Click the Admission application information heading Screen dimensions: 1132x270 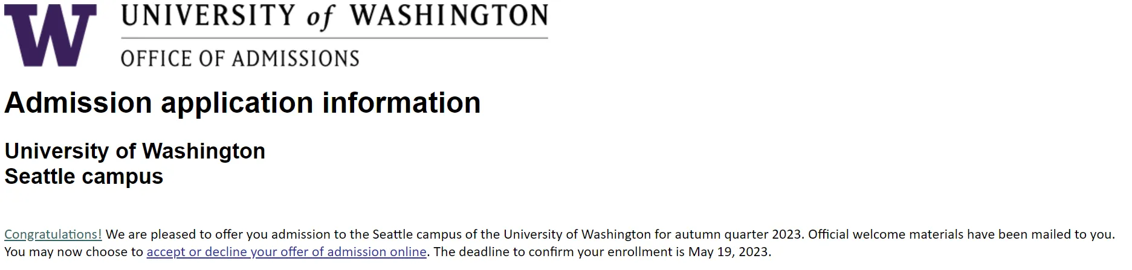242,102
